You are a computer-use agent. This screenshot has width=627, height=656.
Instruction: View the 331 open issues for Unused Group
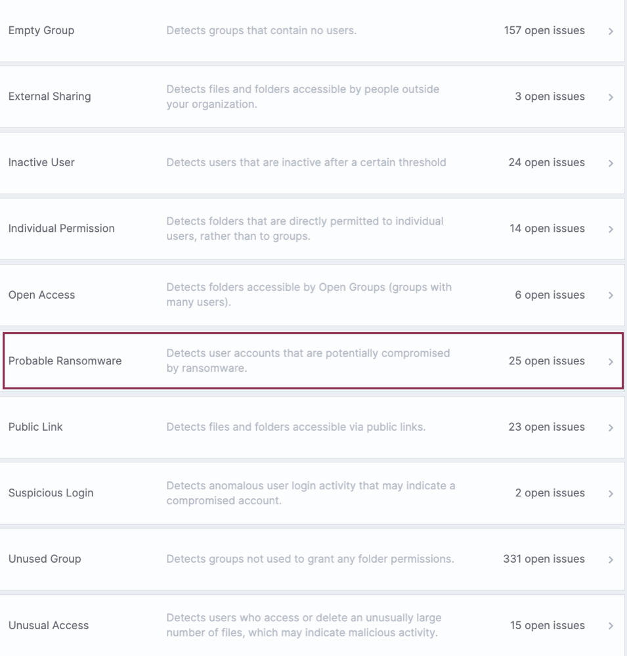coord(544,559)
